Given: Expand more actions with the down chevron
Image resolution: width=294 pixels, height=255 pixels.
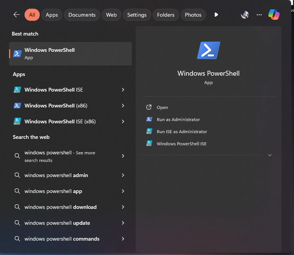Looking at the screenshot, I should pos(269,155).
